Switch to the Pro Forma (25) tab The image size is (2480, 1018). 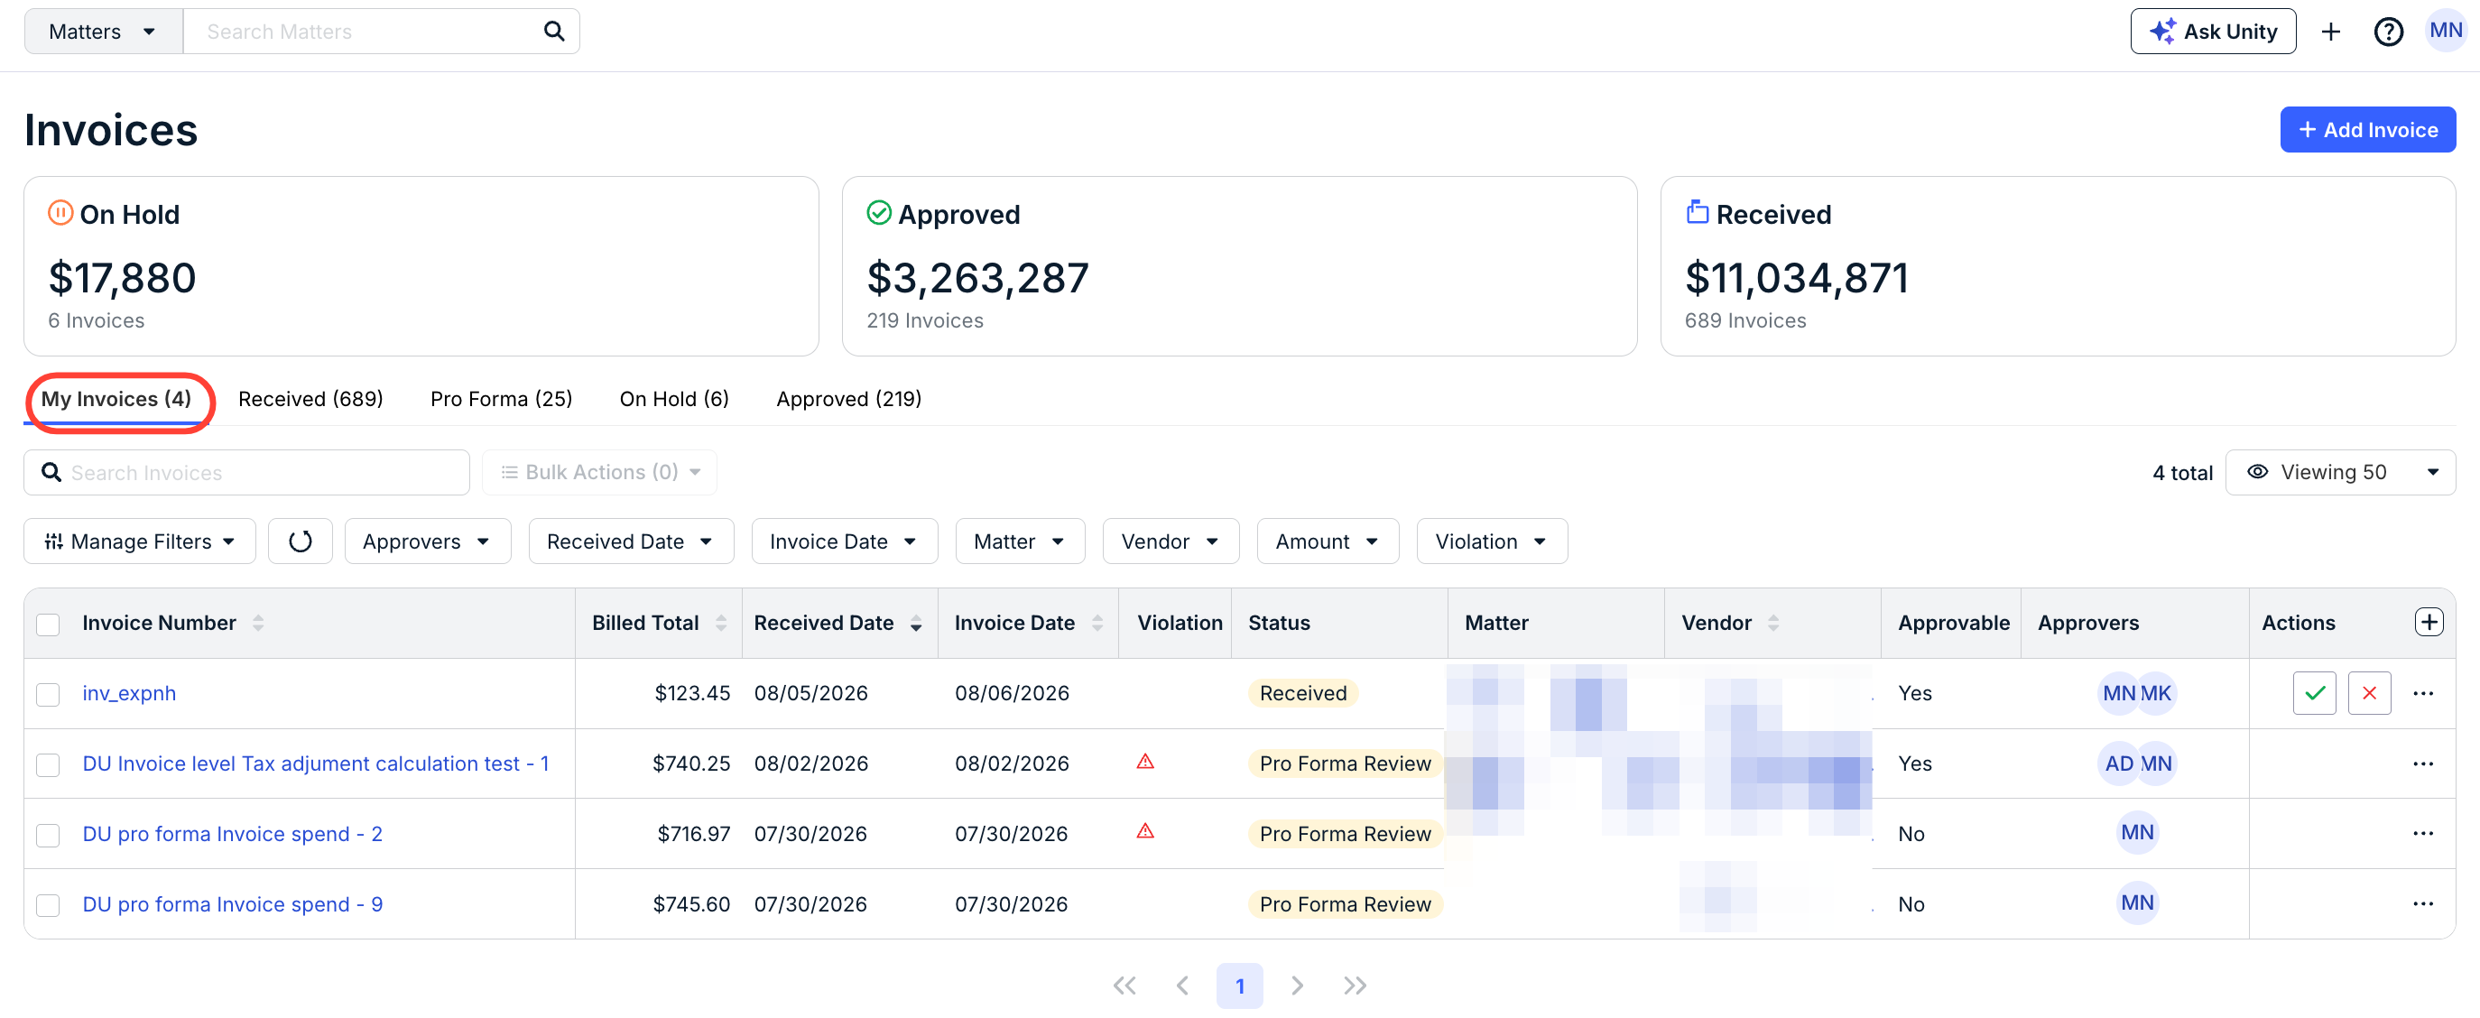501,399
